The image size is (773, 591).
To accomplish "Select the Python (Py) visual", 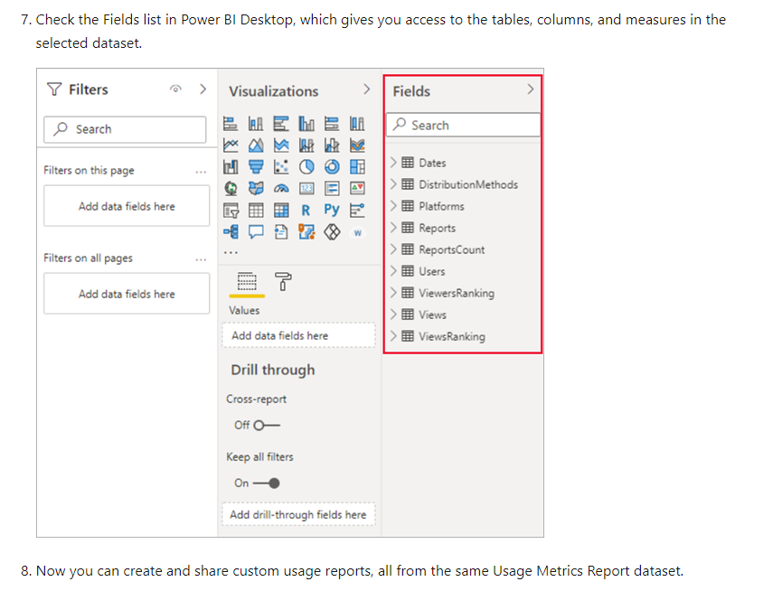I will click(x=332, y=210).
